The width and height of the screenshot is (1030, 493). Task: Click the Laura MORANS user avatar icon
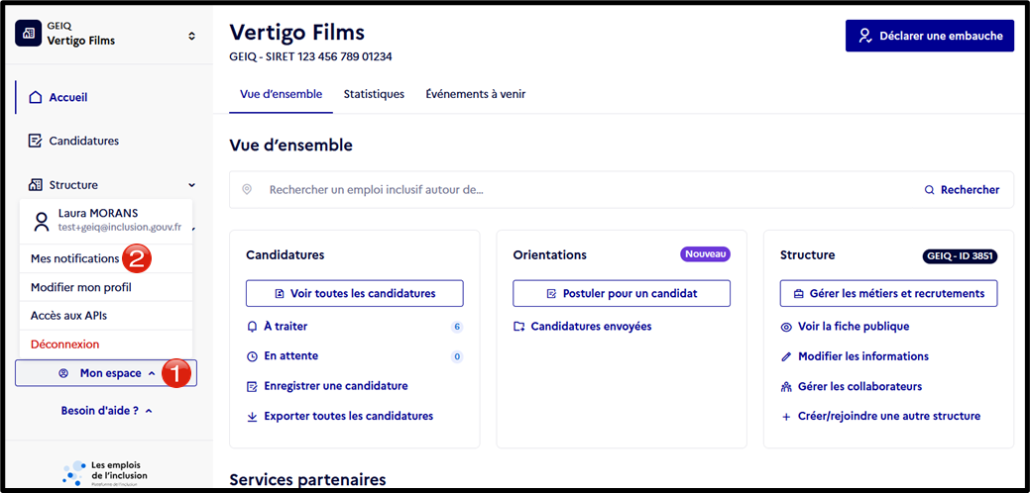coord(42,222)
